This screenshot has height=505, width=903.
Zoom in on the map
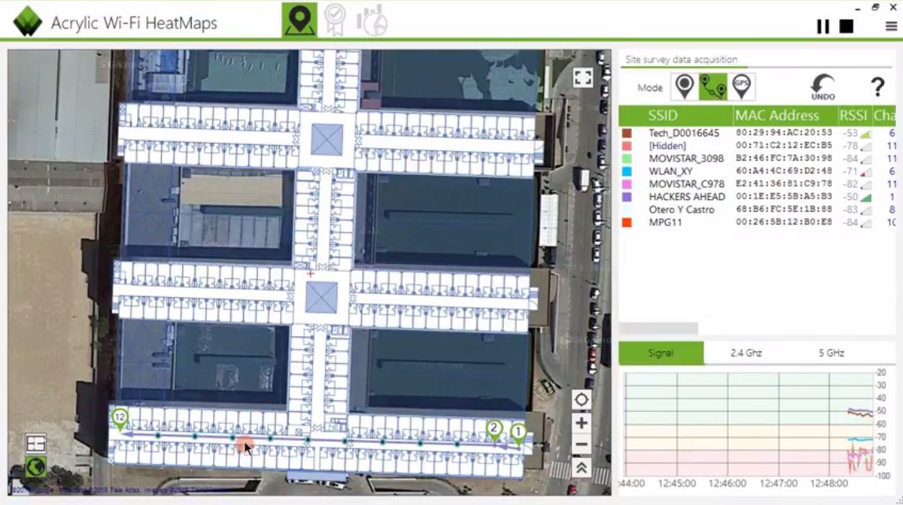581,423
